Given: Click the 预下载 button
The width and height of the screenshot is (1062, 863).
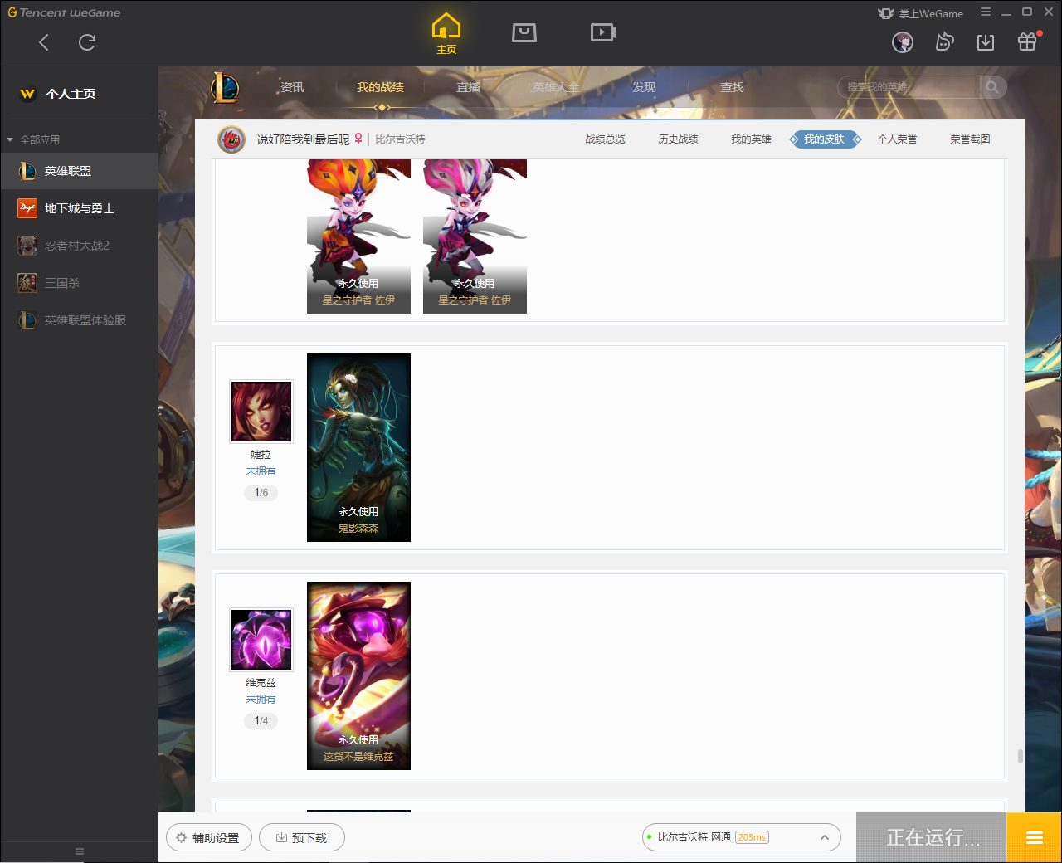Looking at the screenshot, I should (x=302, y=838).
